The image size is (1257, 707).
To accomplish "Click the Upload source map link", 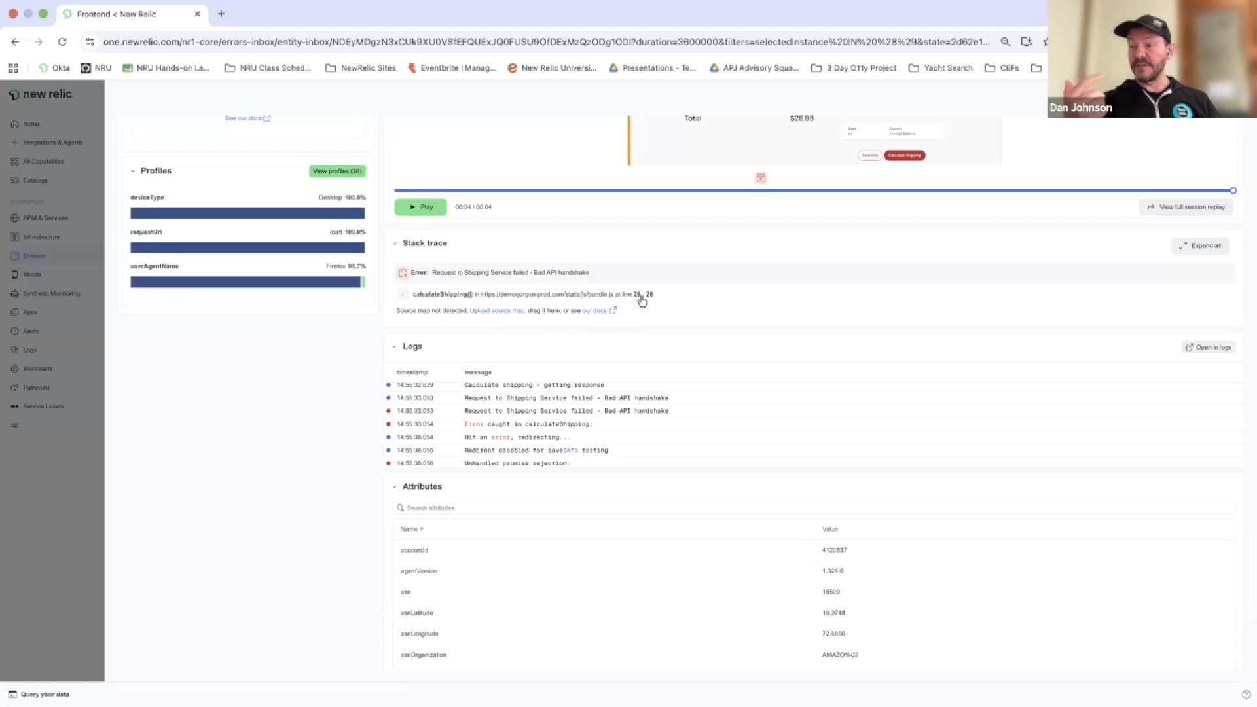I will pos(497,311).
